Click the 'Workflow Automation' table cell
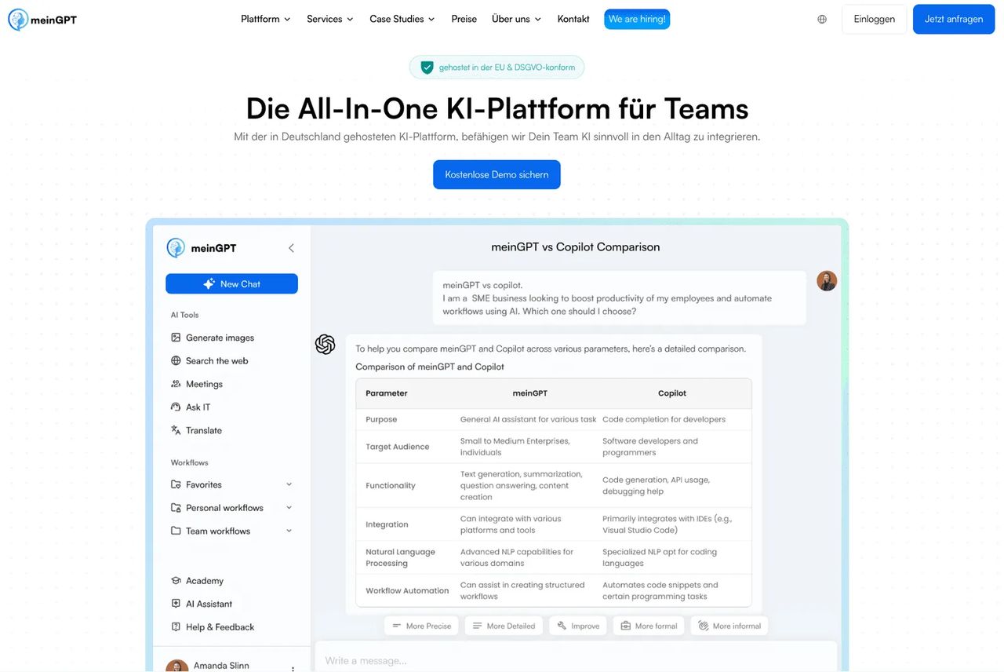 pos(407,591)
